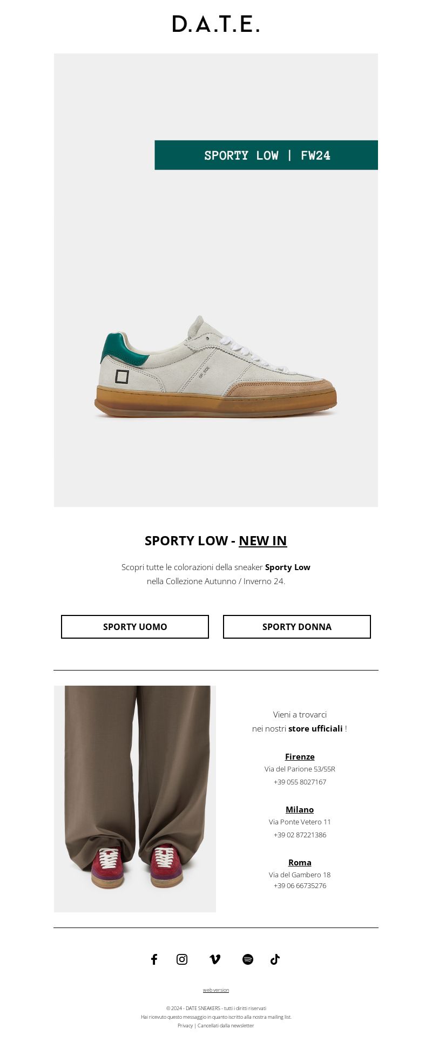The width and height of the screenshot is (432, 1056).
Task: Open the Vimeo social icon
Action: pyautogui.click(x=215, y=959)
